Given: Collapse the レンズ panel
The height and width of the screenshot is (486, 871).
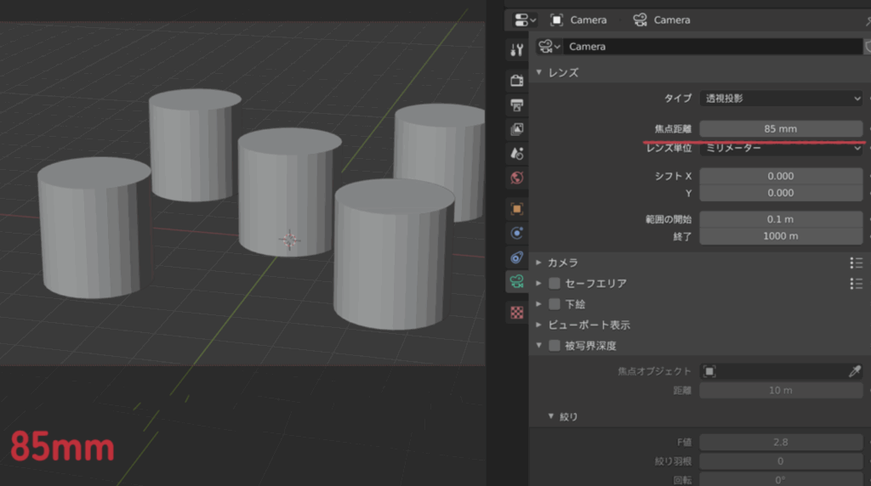Looking at the screenshot, I should pyautogui.click(x=563, y=72).
